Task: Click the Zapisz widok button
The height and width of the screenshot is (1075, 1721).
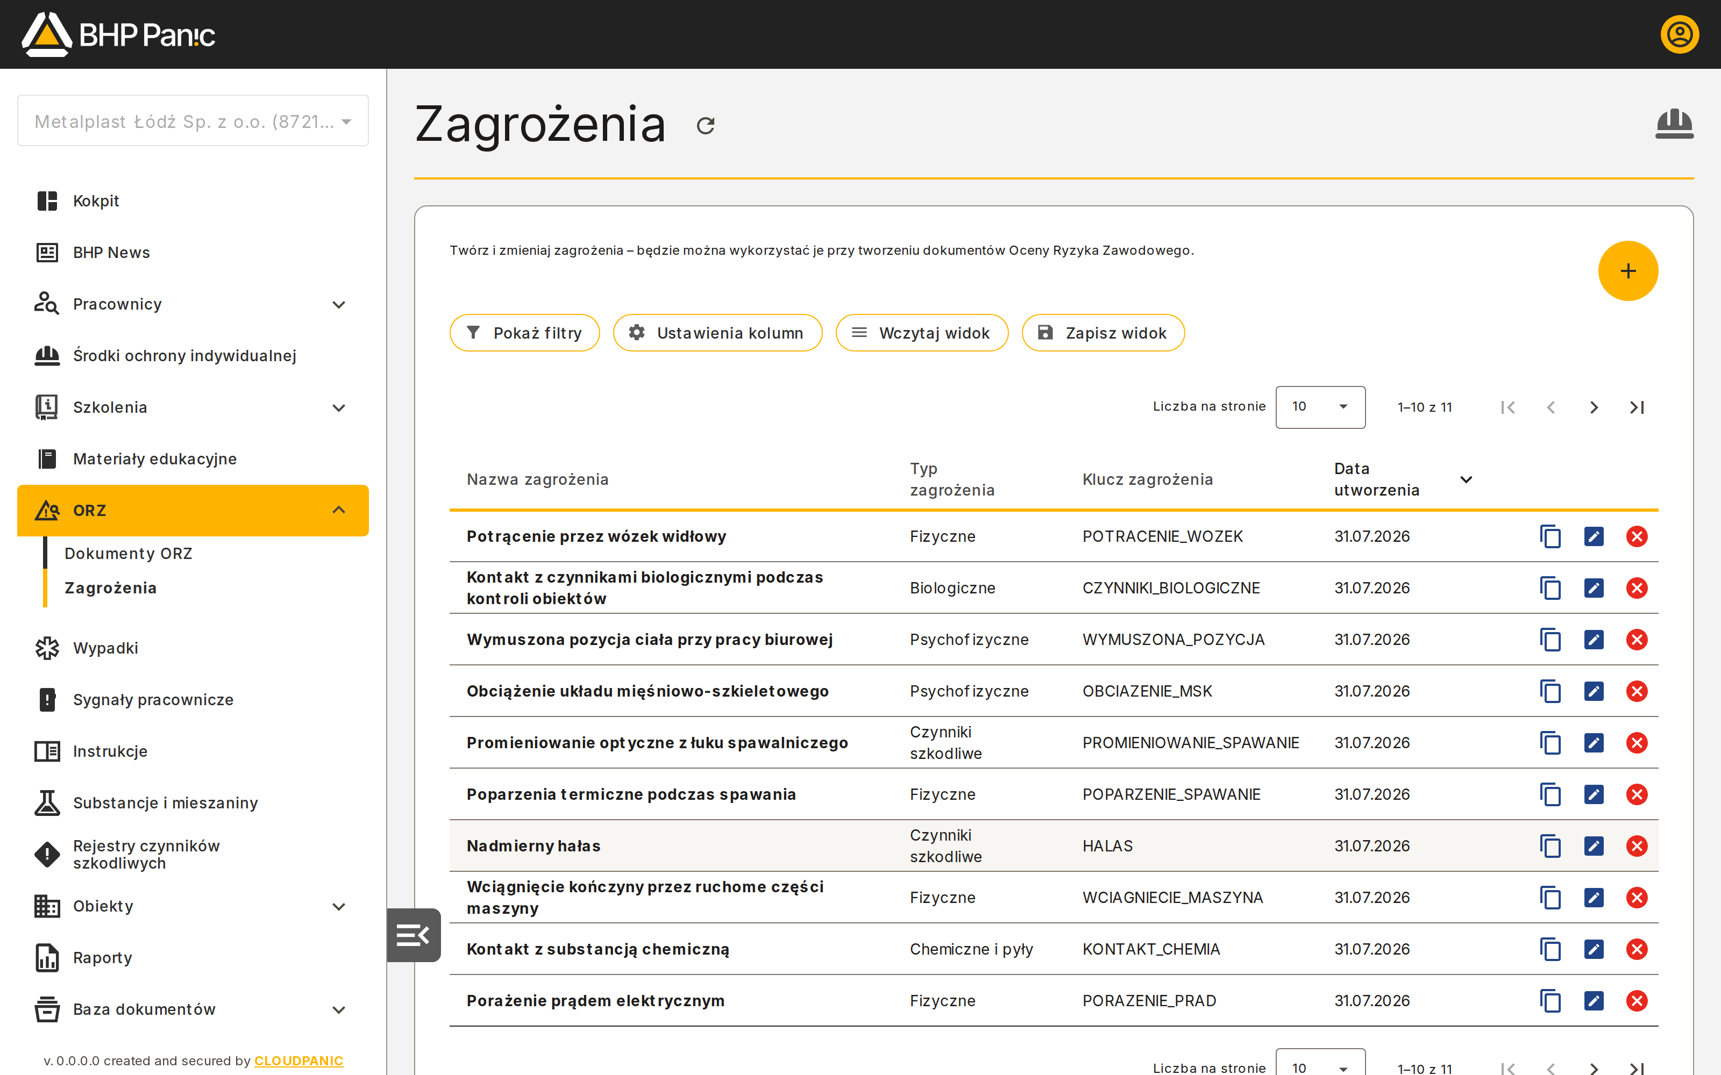Action: tap(1103, 333)
